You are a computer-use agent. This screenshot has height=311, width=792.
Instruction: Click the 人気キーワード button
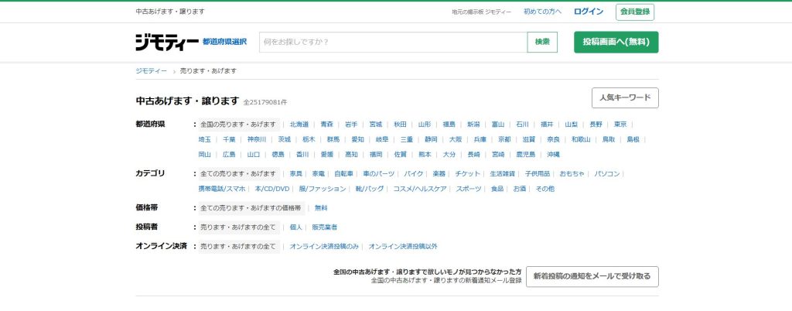(625, 98)
